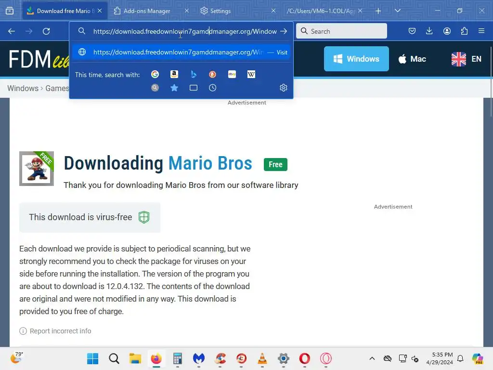
Task: Expand the list all tabs chevron
Action: point(398,11)
